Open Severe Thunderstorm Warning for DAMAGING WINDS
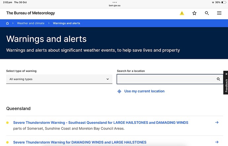Image resolution: width=228 pixels, height=146 pixels. pyautogui.click(x=80, y=142)
